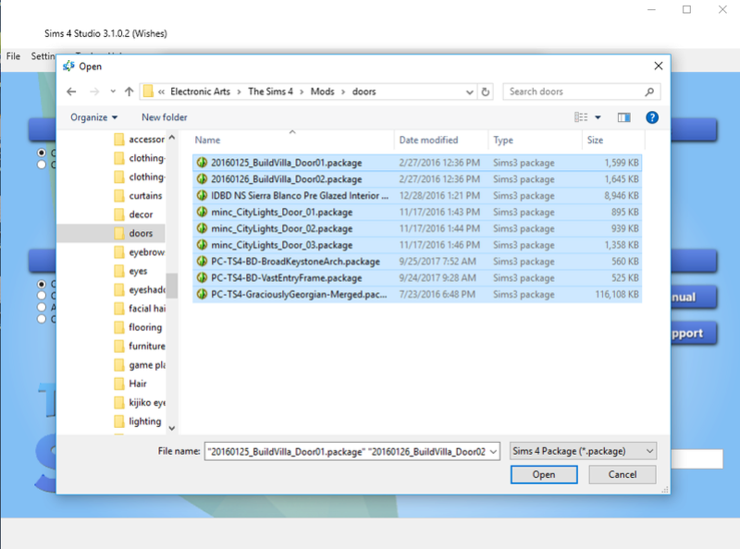Click folder icon next to facial hair
Screen dimensions: 740x549
click(119, 309)
